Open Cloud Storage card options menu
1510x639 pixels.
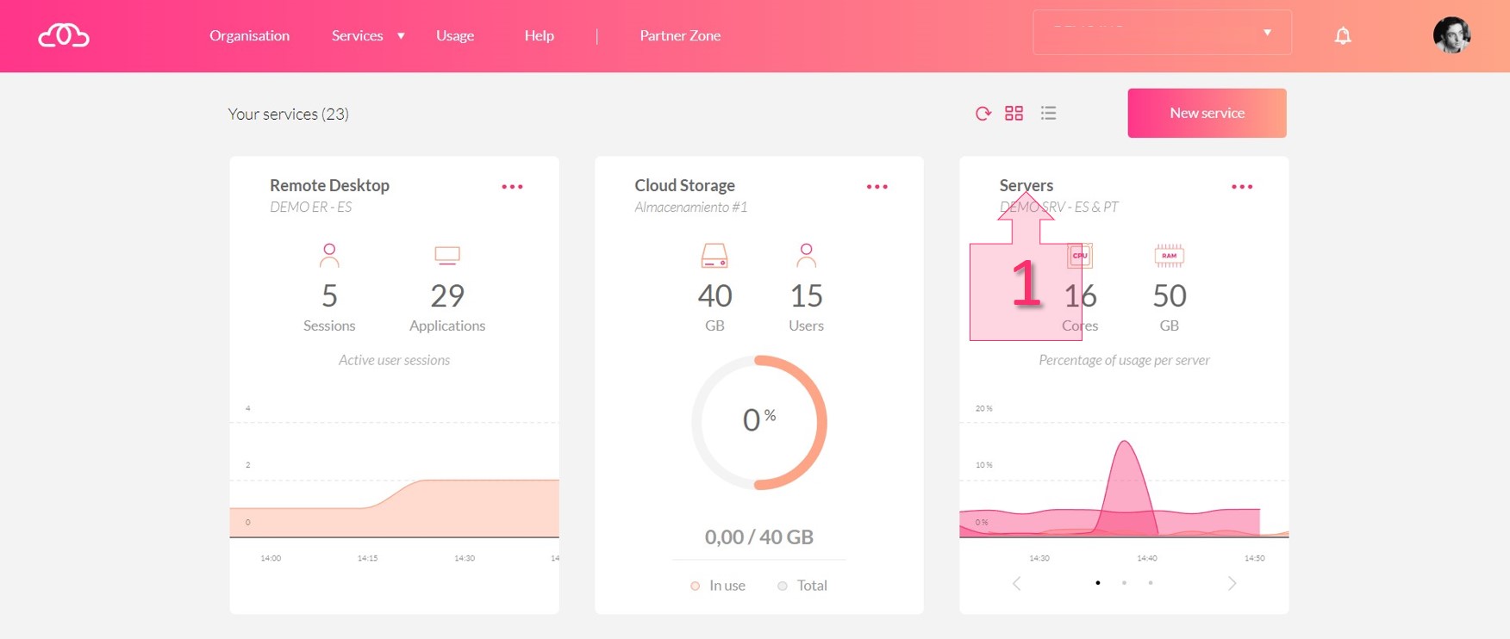click(x=877, y=187)
